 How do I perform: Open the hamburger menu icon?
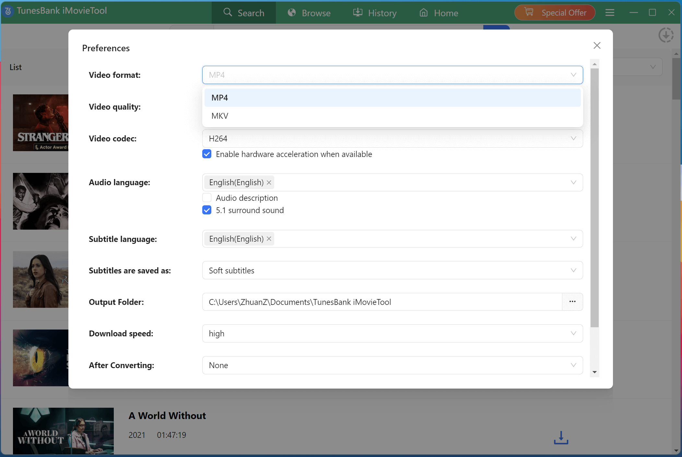610,13
